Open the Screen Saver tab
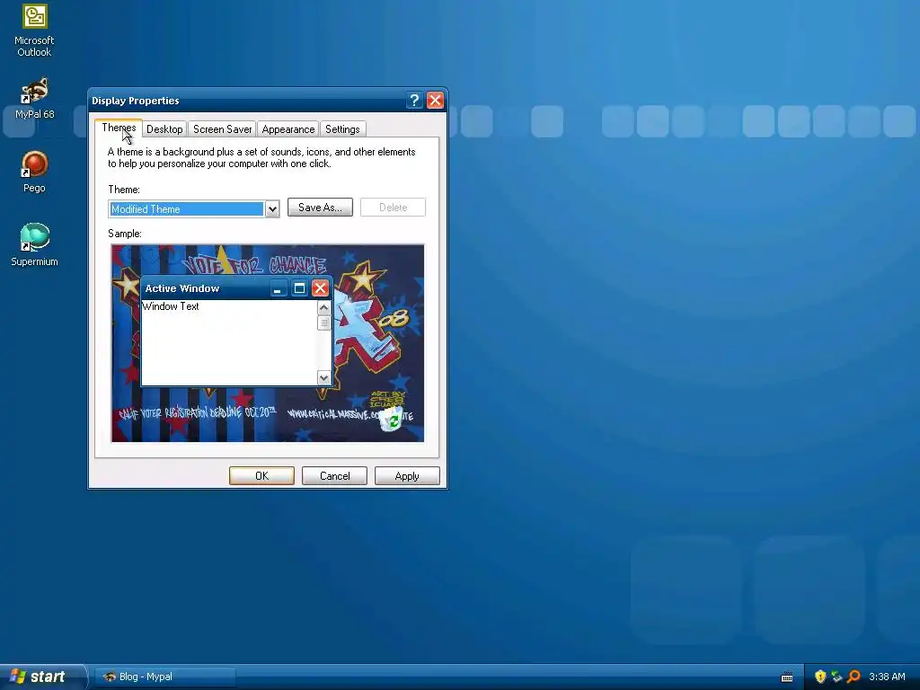Image resolution: width=920 pixels, height=690 pixels. coord(223,129)
